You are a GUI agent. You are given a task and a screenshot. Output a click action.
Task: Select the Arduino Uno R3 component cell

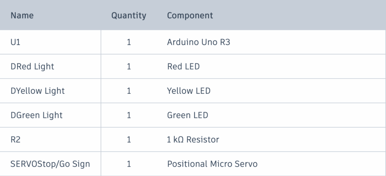coord(198,42)
